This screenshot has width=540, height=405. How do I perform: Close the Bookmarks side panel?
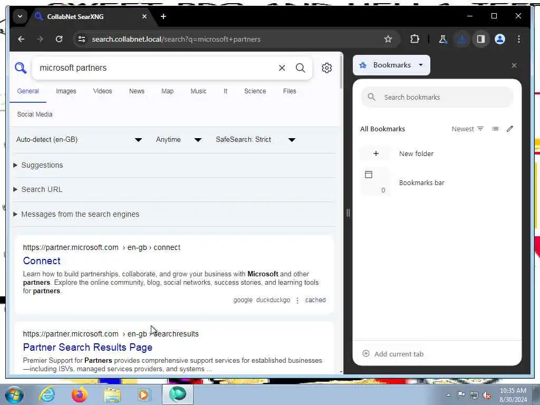pyautogui.click(x=514, y=65)
